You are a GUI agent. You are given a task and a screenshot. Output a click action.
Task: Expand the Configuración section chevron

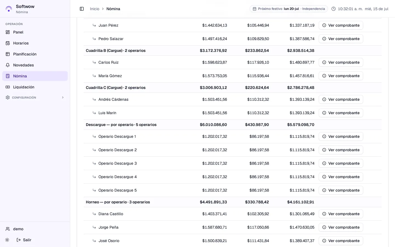pyautogui.click(x=63, y=97)
